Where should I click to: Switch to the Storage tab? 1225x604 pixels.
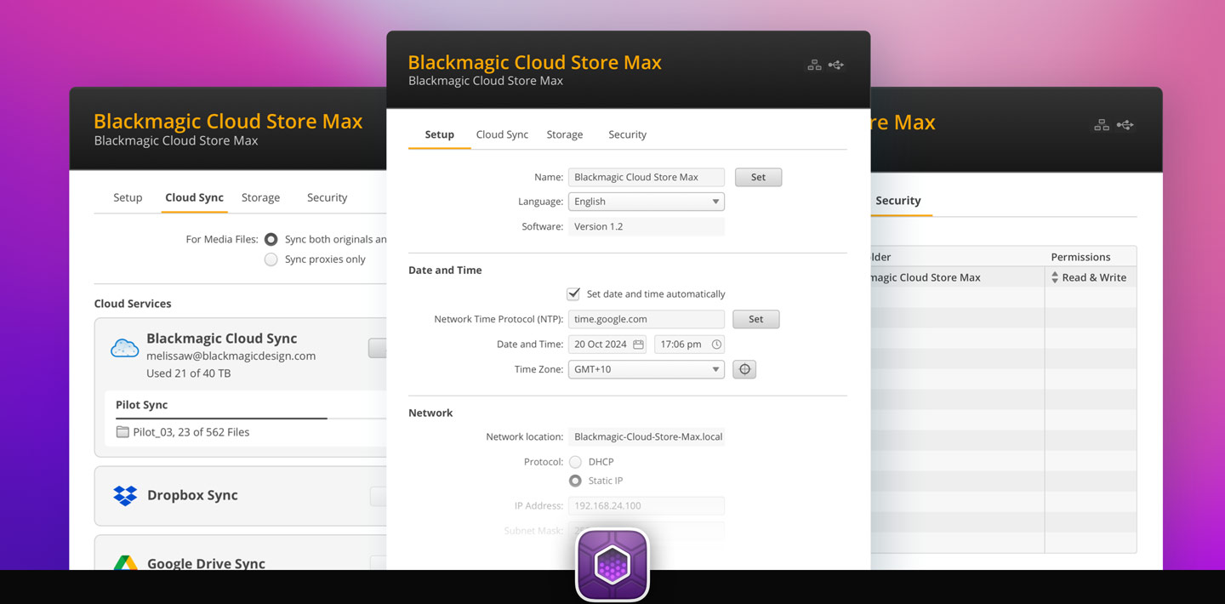(x=564, y=134)
